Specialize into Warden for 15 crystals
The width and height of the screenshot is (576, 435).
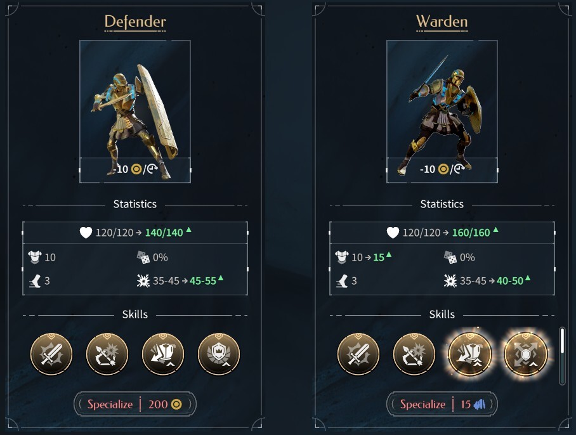point(442,404)
